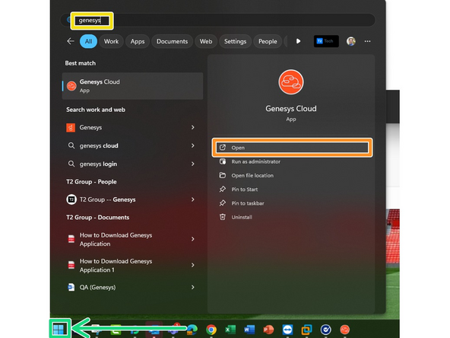Viewport: 450px width, 338px height.
Task: Click the Best match heading
Action: (80, 63)
